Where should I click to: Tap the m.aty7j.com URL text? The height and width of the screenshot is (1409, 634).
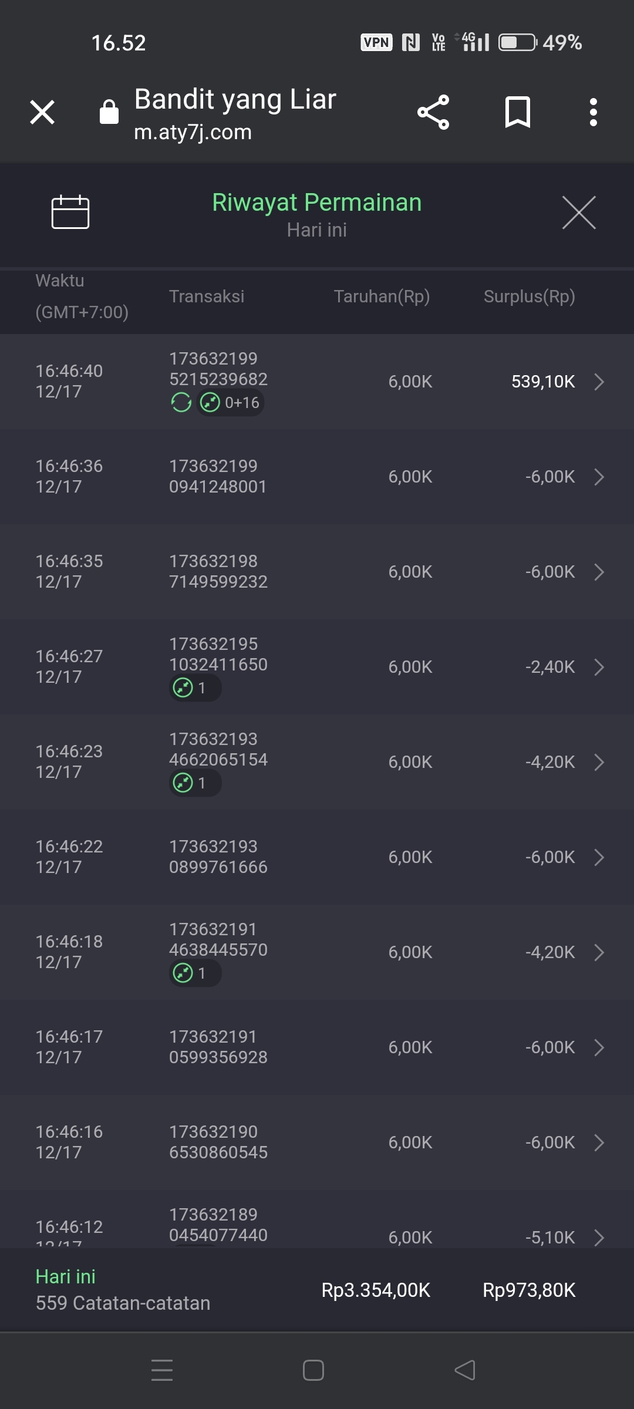click(x=193, y=132)
